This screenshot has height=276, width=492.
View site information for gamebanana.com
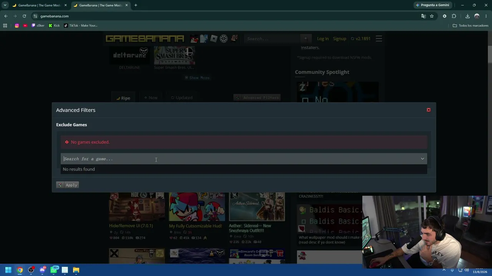point(35,16)
